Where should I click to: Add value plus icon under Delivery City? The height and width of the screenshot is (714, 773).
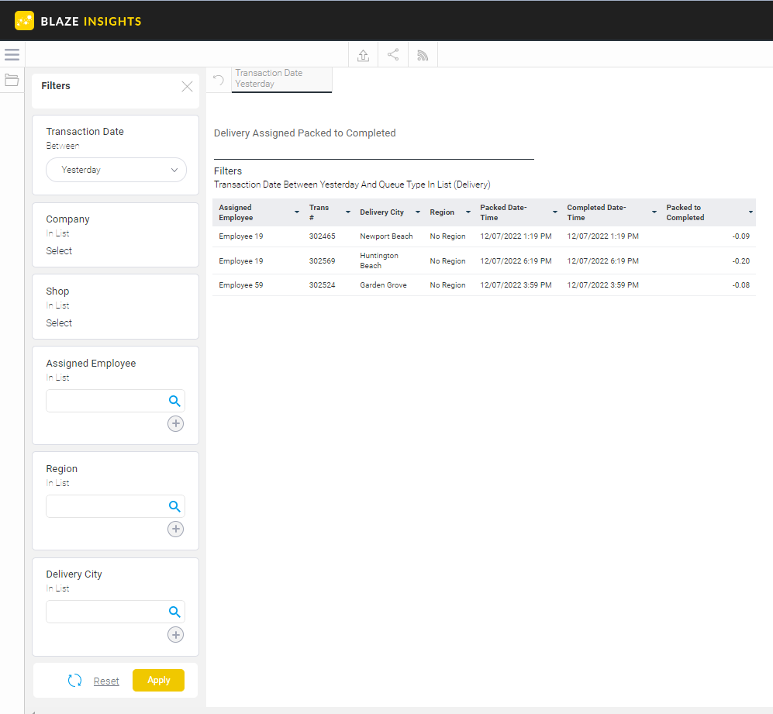tap(175, 635)
